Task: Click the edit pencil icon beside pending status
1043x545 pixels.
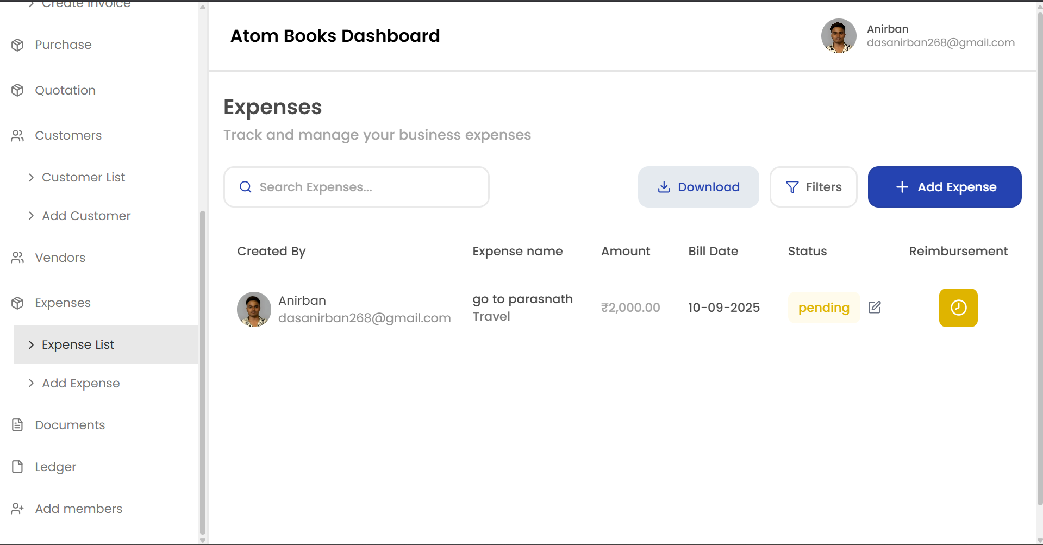Action: click(x=875, y=308)
